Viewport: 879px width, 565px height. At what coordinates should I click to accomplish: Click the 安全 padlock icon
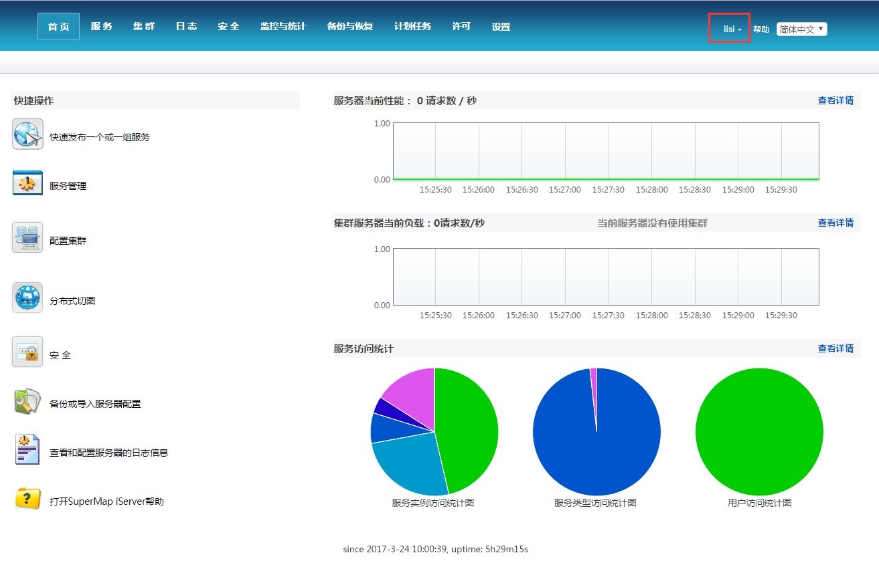tap(27, 352)
